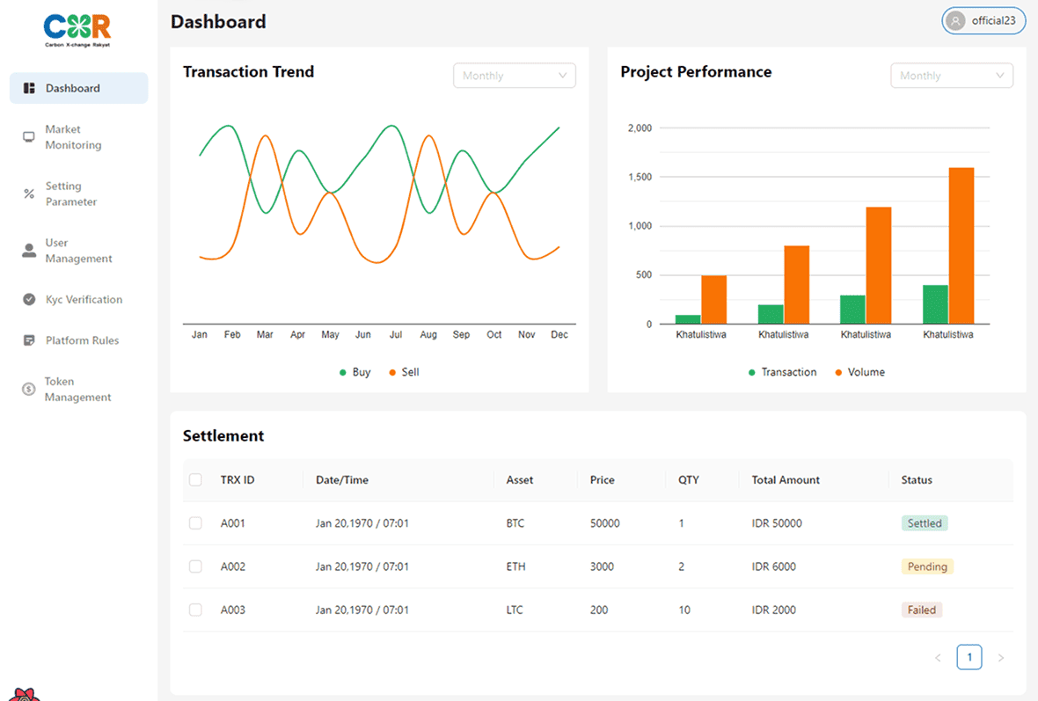Select Platform Rules in sidebar
This screenshot has height=701, width=1038.
79,340
